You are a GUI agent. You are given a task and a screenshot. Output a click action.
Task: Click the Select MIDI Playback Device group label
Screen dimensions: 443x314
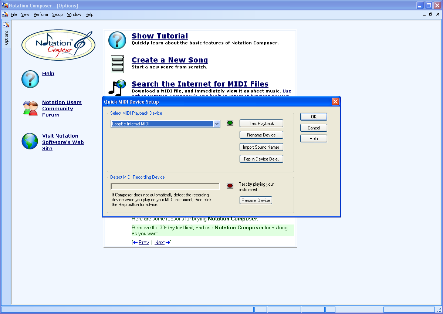pyautogui.click(x=136, y=113)
